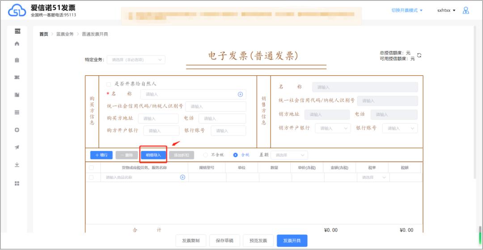This screenshot has width=483, height=250.
Task: Select the 不含税 radio option
Action: tap(205, 155)
